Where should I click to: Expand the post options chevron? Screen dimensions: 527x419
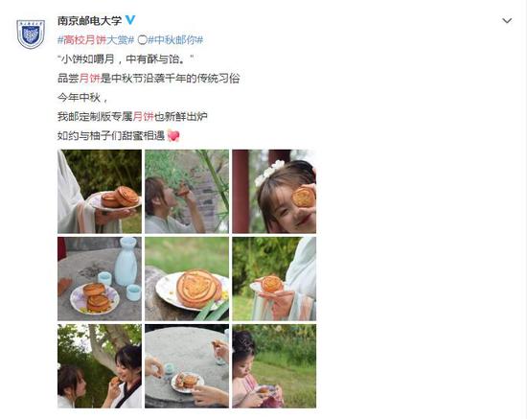pyautogui.click(x=507, y=21)
